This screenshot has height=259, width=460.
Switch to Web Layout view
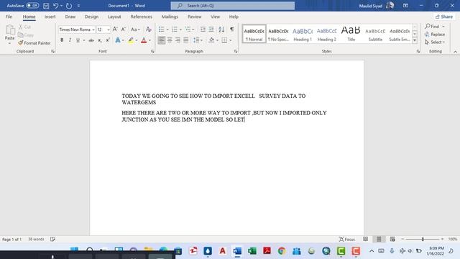(392, 240)
